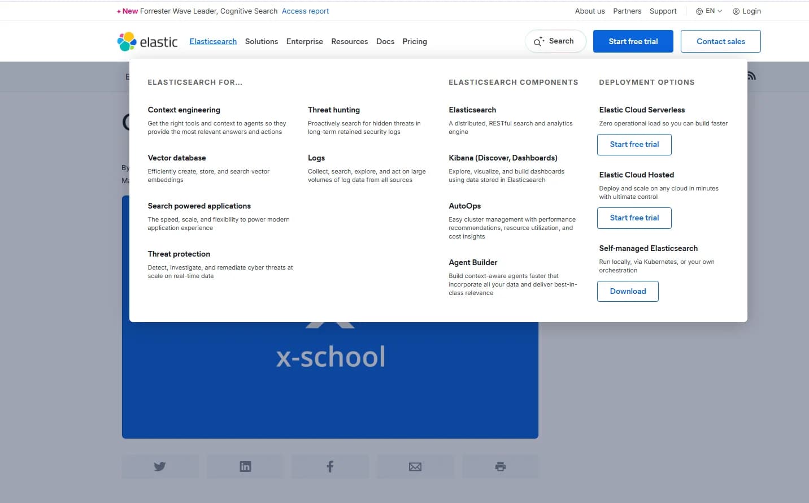Click the Search box in header
The width and height of the screenshot is (809, 503).
point(555,41)
